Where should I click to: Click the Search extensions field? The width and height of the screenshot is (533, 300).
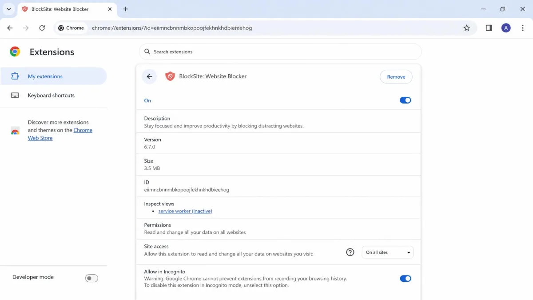(280, 52)
